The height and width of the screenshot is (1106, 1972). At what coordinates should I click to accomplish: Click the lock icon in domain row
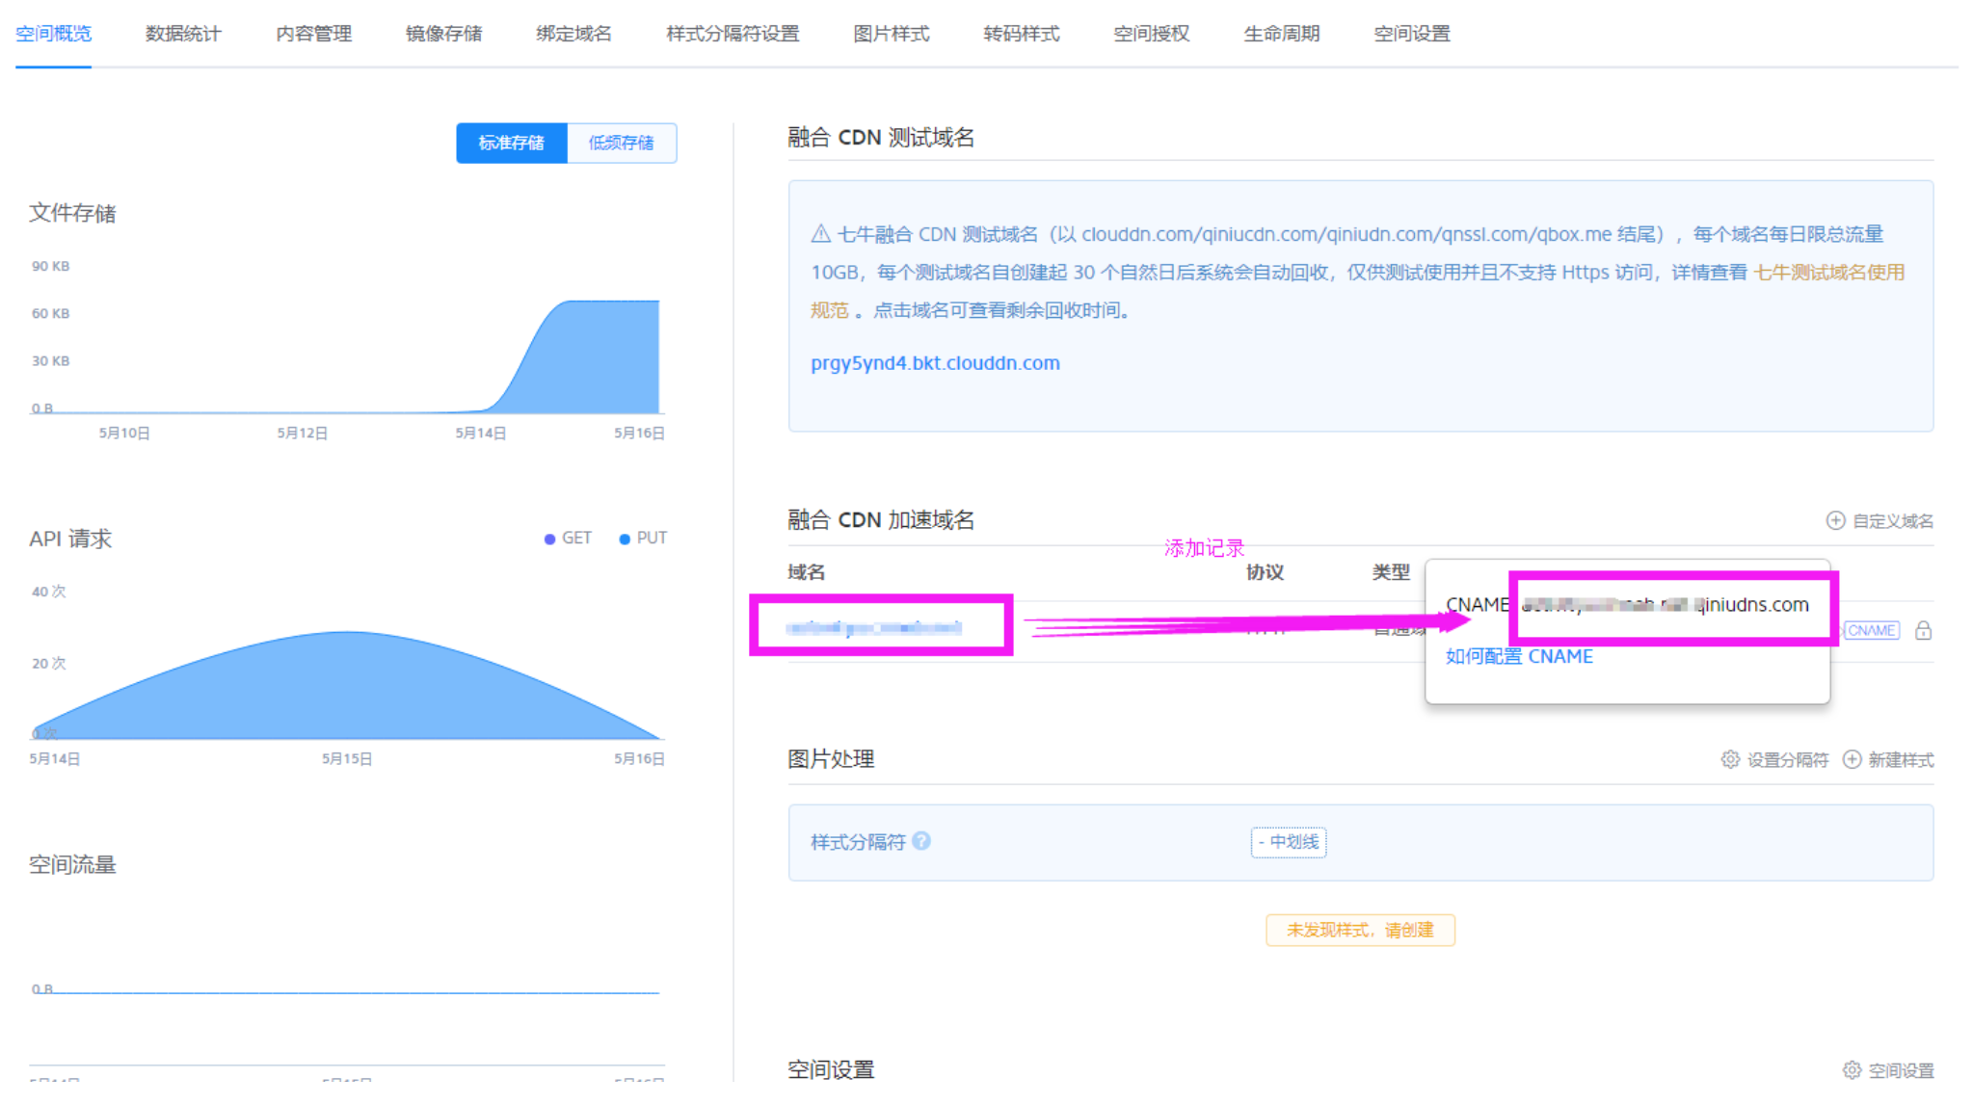coord(1923,630)
